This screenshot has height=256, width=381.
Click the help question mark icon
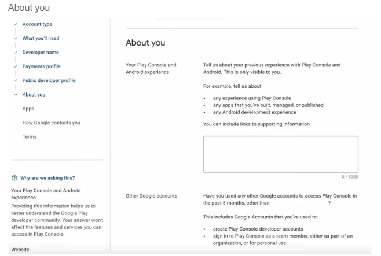(x=14, y=178)
